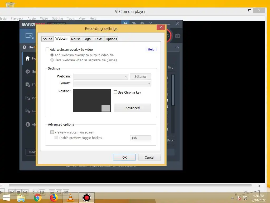Click VLC previous track button
Image resolution: width=270 pixels, height=203 pixels.
[x=12, y=192]
